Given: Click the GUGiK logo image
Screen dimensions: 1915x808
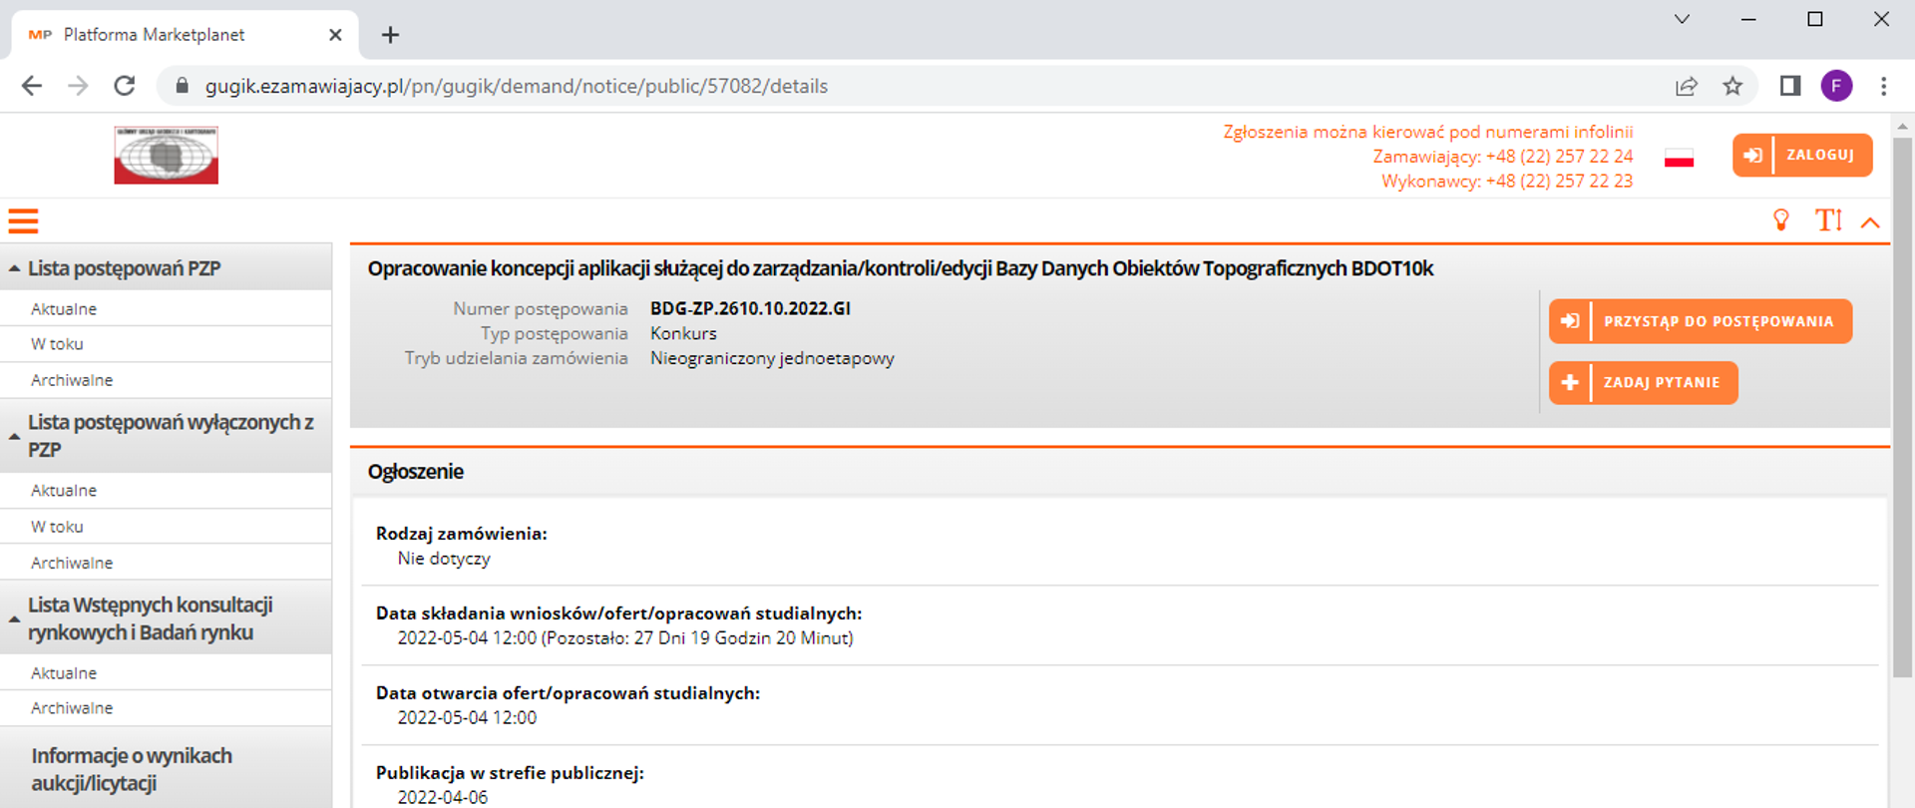Looking at the screenshot, I should pyautogui.click(x=166, y=156).
